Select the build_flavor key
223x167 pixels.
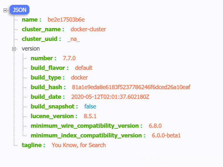(x=49, y=68)
